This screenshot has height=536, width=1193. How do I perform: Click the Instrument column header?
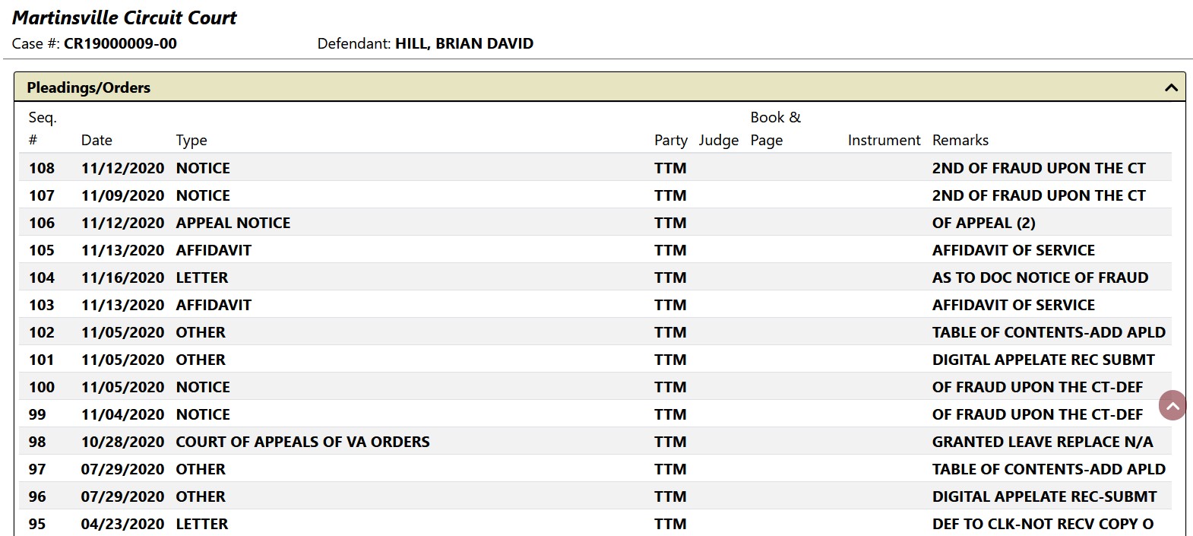point(884,140)
